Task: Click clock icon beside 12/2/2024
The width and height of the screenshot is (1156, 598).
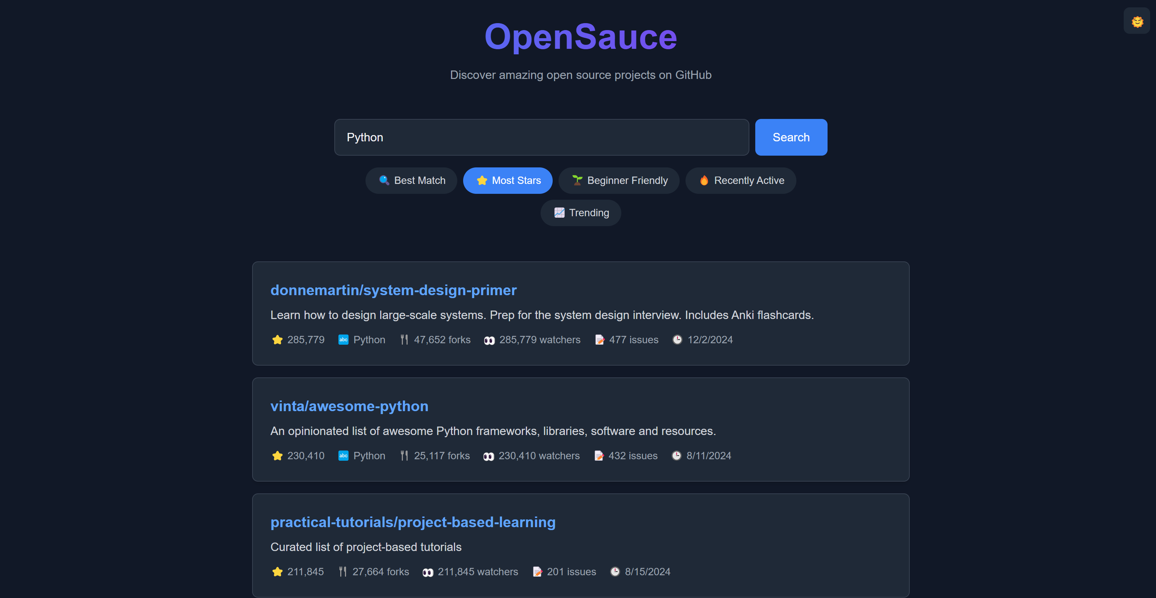Action: (677, 340)
